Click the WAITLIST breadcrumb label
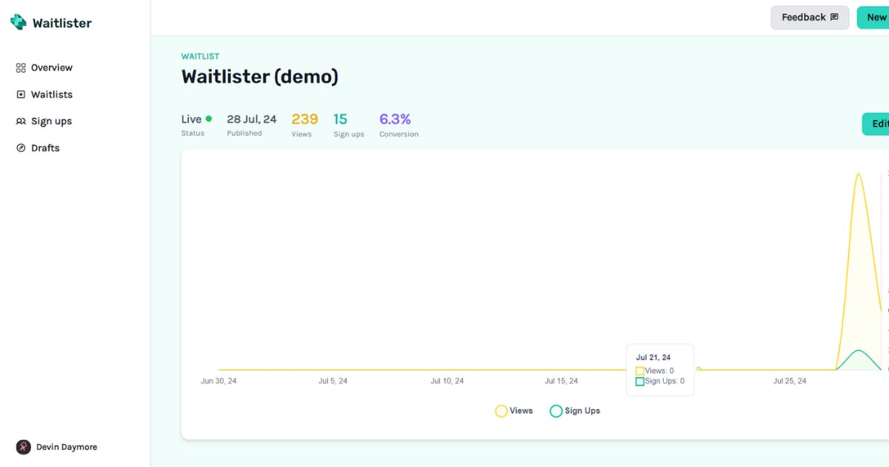Screen dimensions: 889x467 [200, 56]
